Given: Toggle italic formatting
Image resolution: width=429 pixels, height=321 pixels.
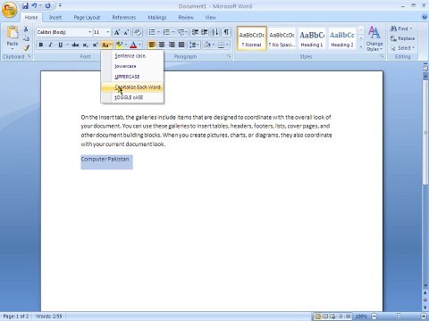Looking at the screenshot, I should [51, 45].
